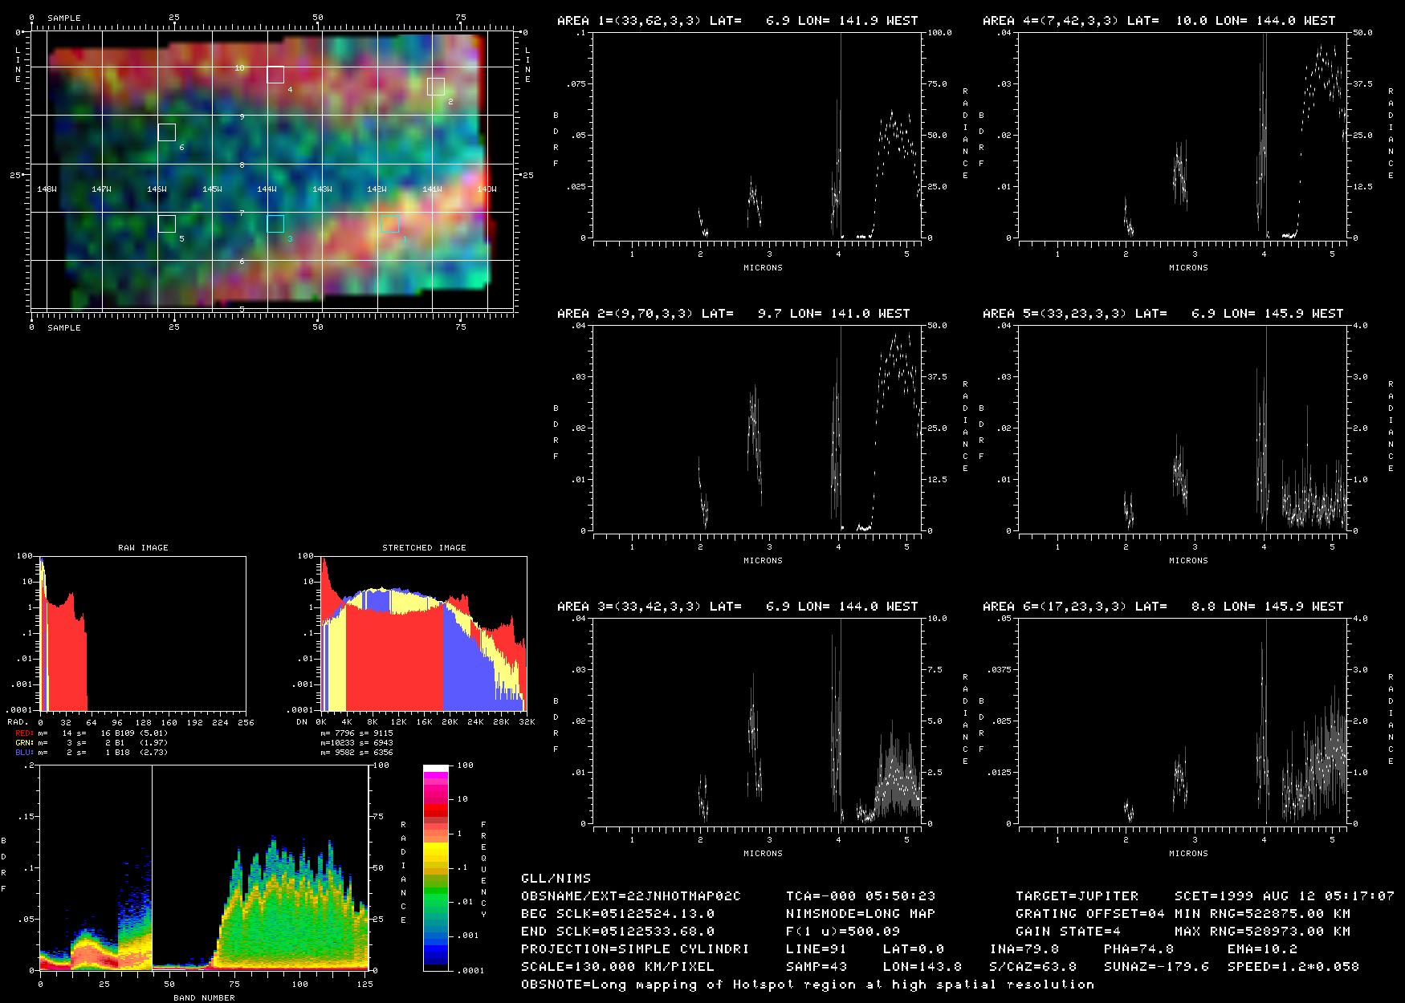Click the AREA 1 spectrum plot title
The height and width of the screenshot is (1003, 1405).
[737, 21]
